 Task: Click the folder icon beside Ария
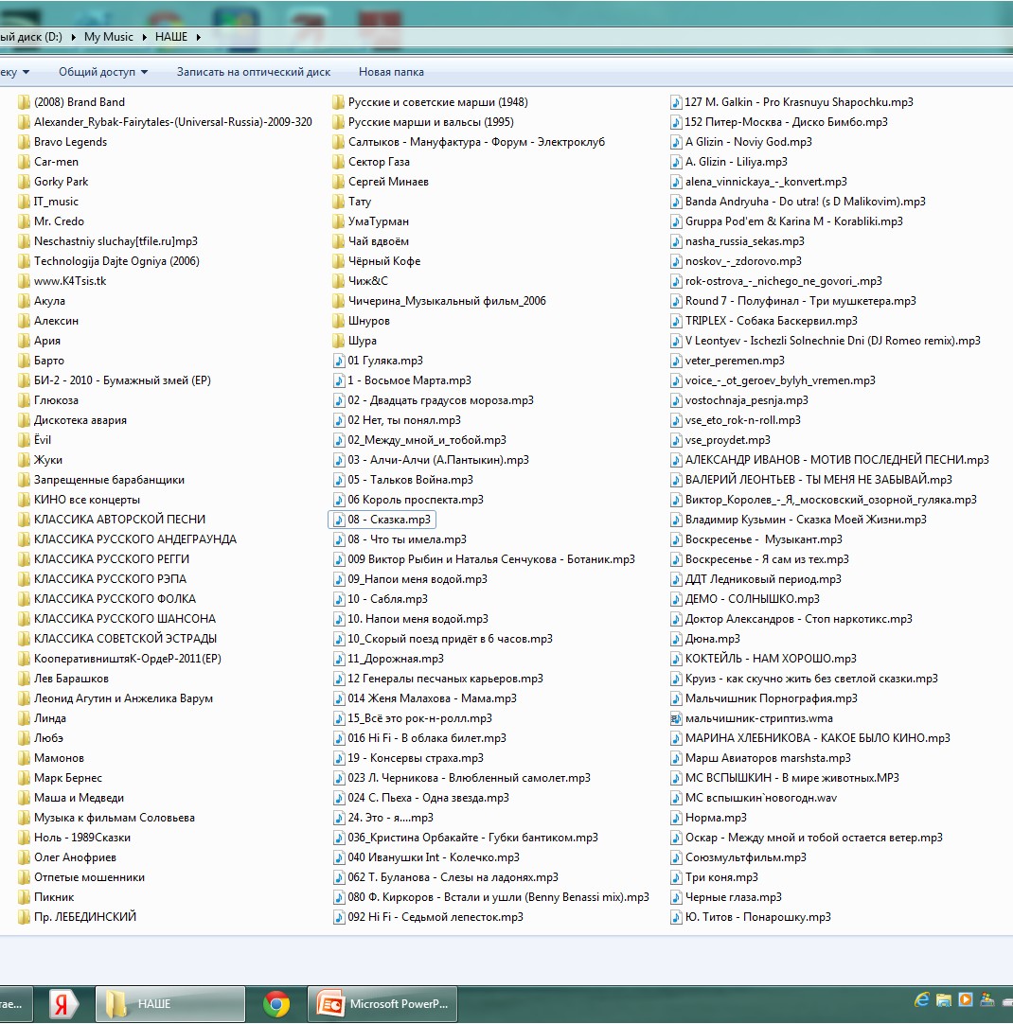pyautogui.click(x=25, y=341)
